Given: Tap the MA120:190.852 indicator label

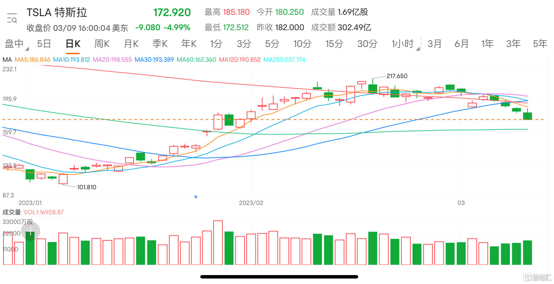Looking at the screenshot, I should coord(240,60).
